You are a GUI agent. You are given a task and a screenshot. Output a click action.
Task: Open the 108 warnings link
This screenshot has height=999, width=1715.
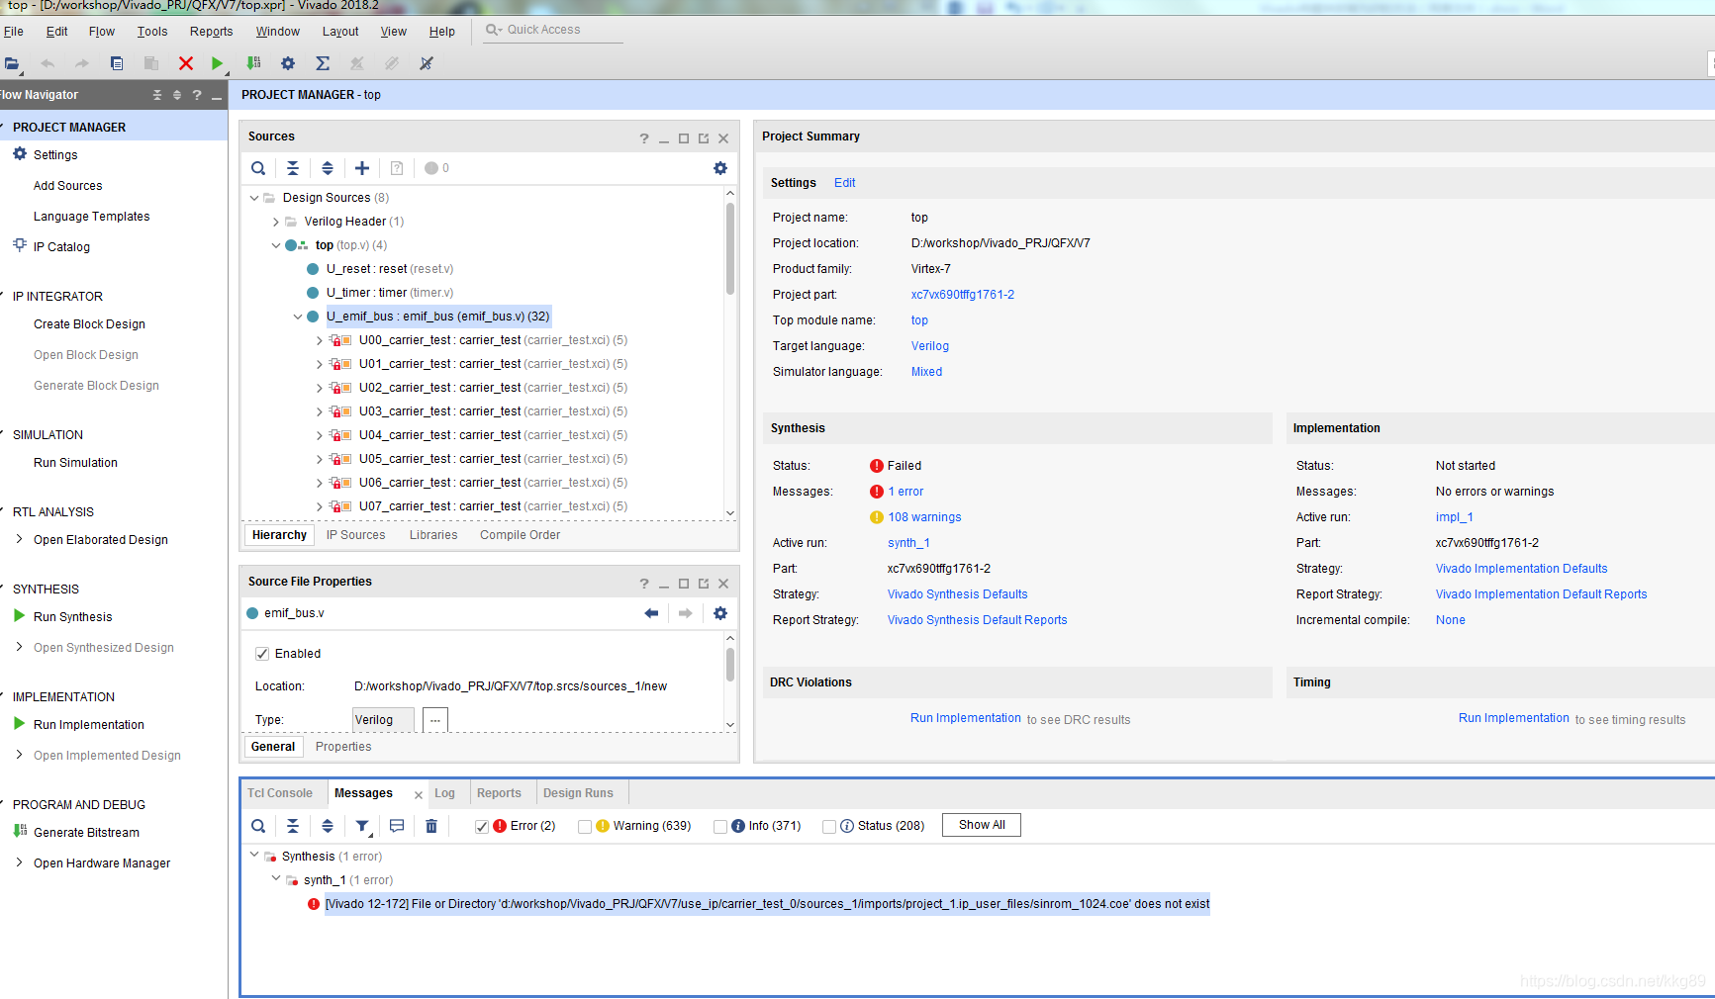(x=924, y=517)
